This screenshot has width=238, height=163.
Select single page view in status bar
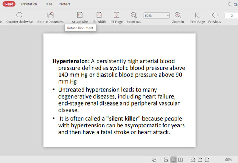(174, 160)
